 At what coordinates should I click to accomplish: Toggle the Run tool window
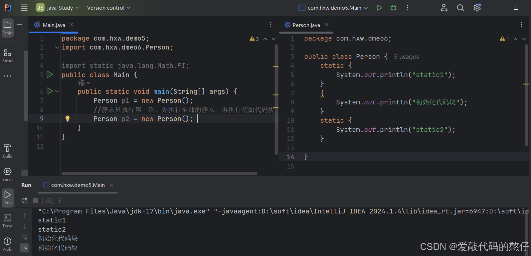click(8, 198)
